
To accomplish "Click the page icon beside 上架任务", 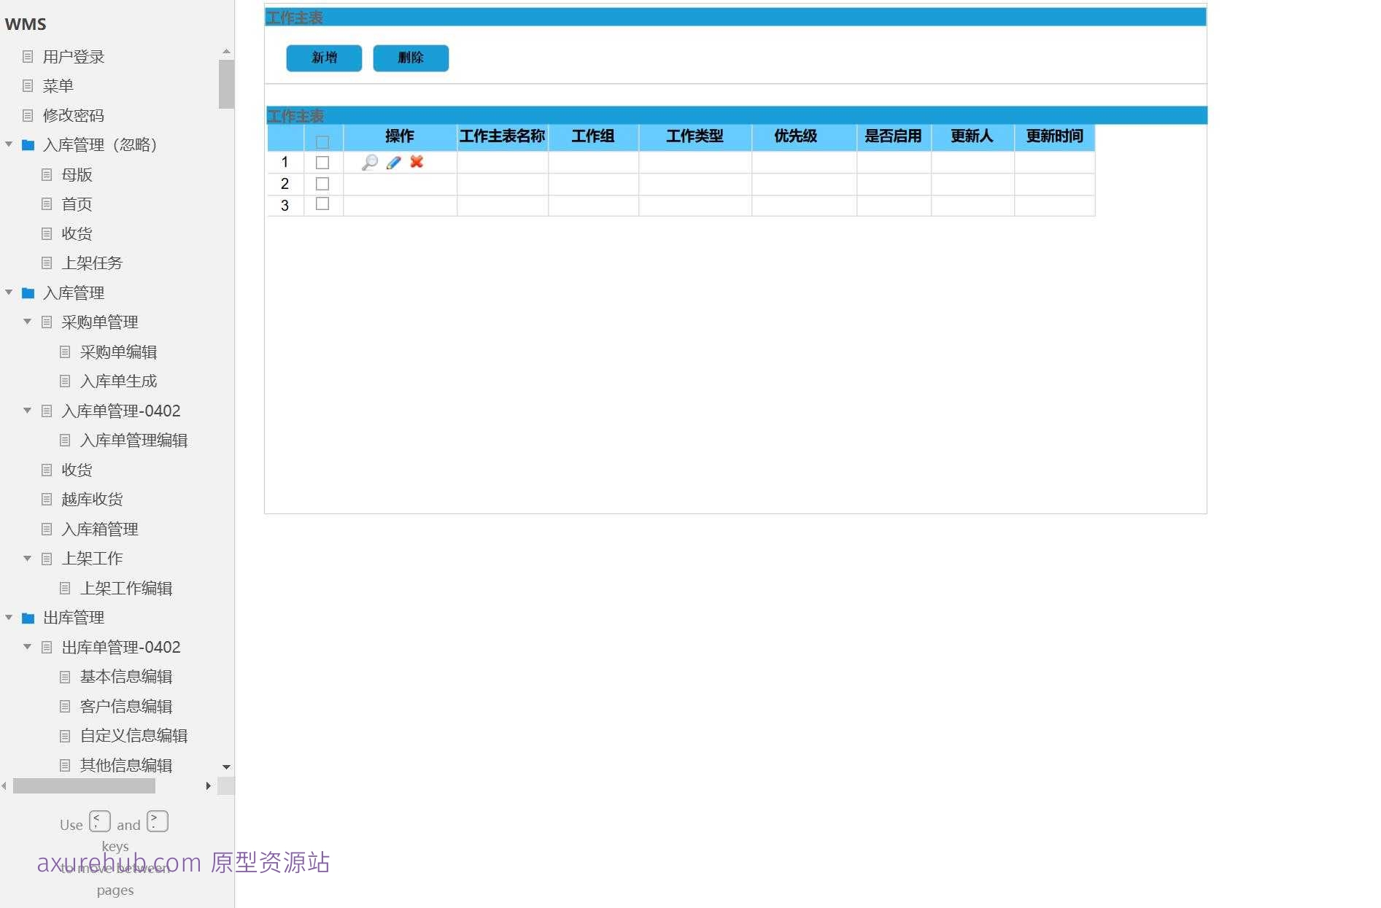I will click(47, 263).
